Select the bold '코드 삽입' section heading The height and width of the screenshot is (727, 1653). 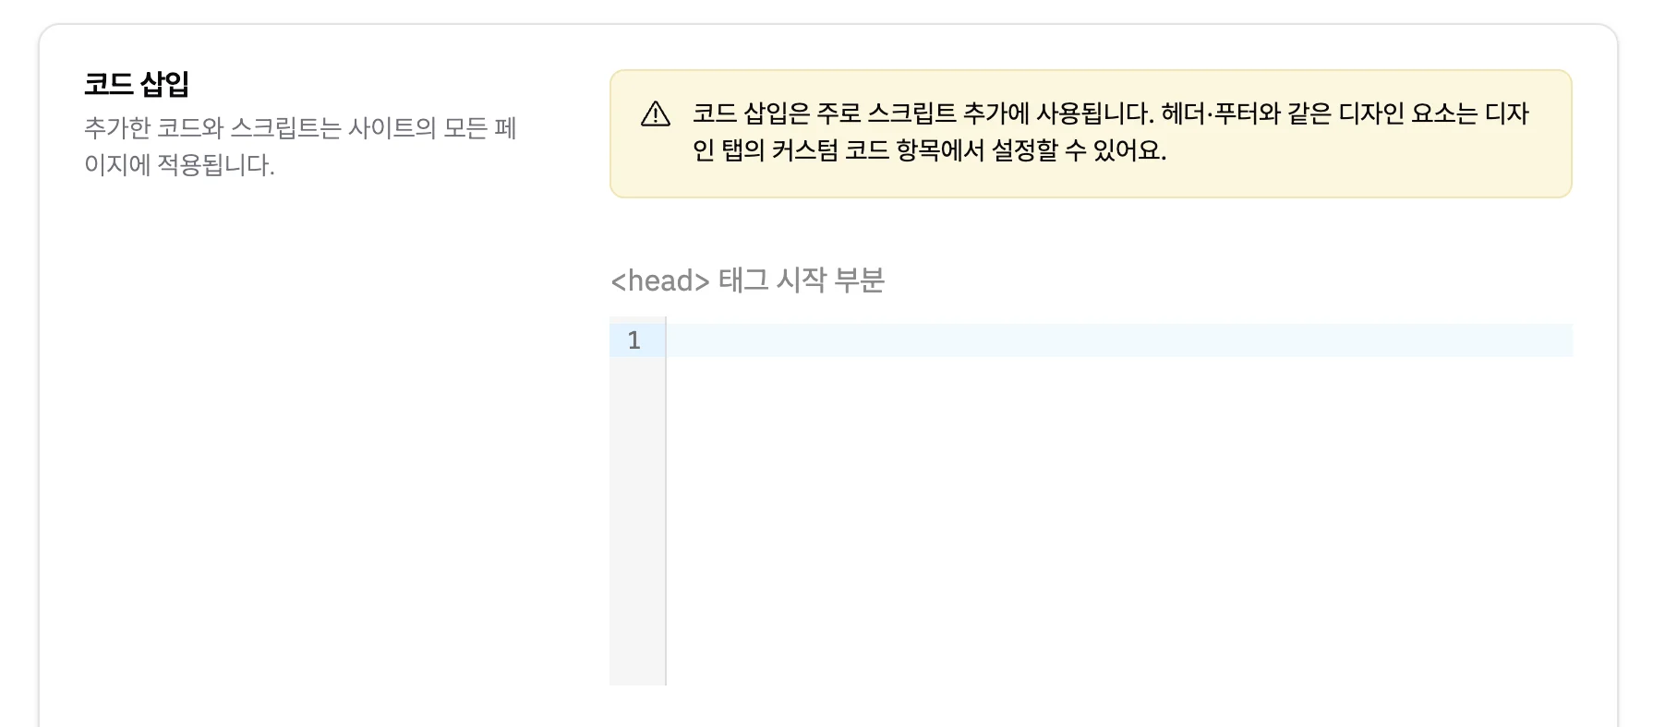[137, 84]
